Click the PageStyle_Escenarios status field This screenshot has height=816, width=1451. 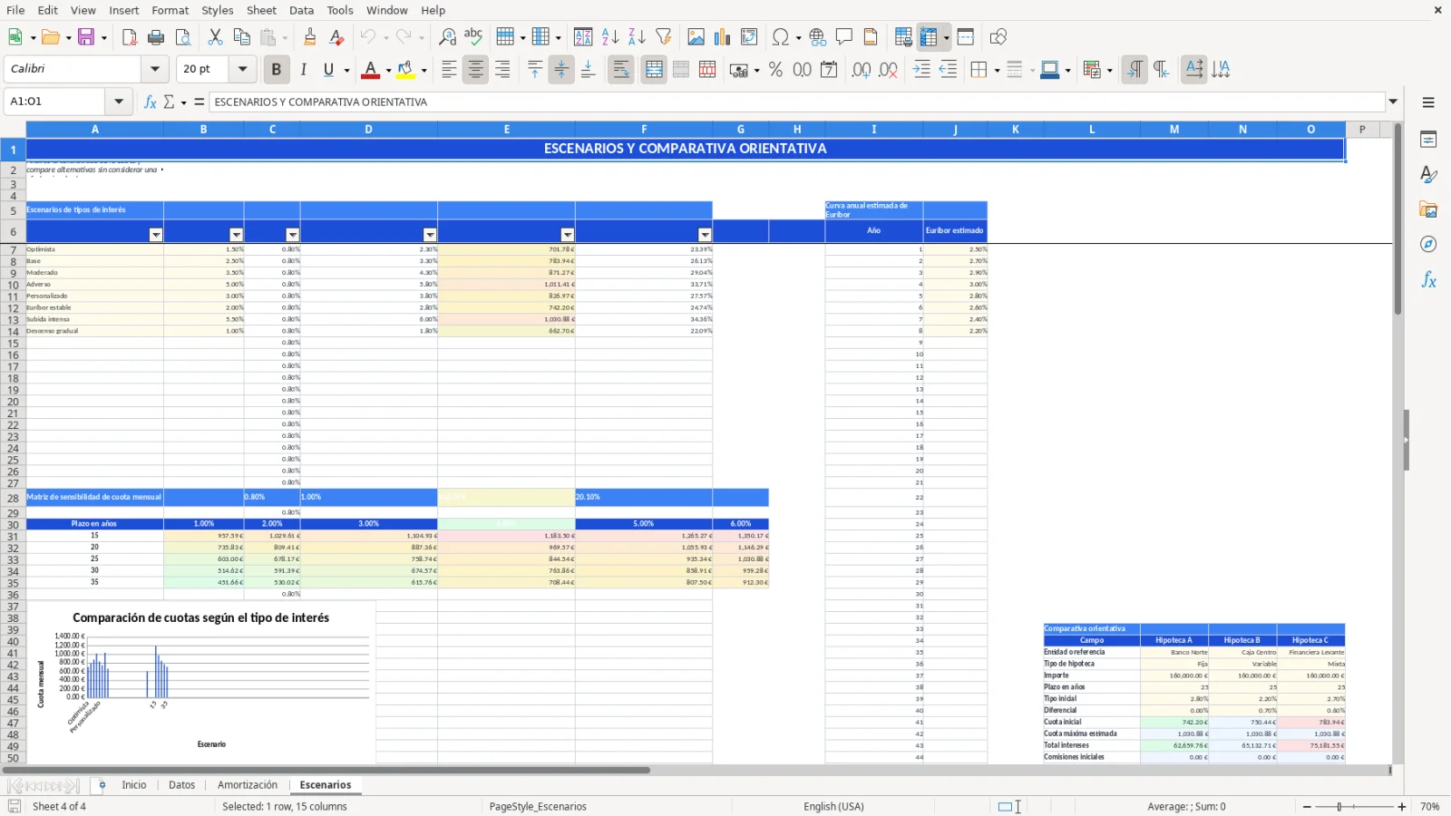tap(538, 807)
